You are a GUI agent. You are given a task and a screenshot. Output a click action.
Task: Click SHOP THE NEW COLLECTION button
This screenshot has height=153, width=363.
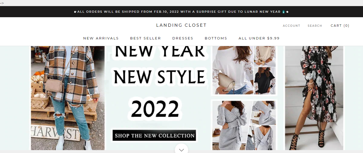154,136
